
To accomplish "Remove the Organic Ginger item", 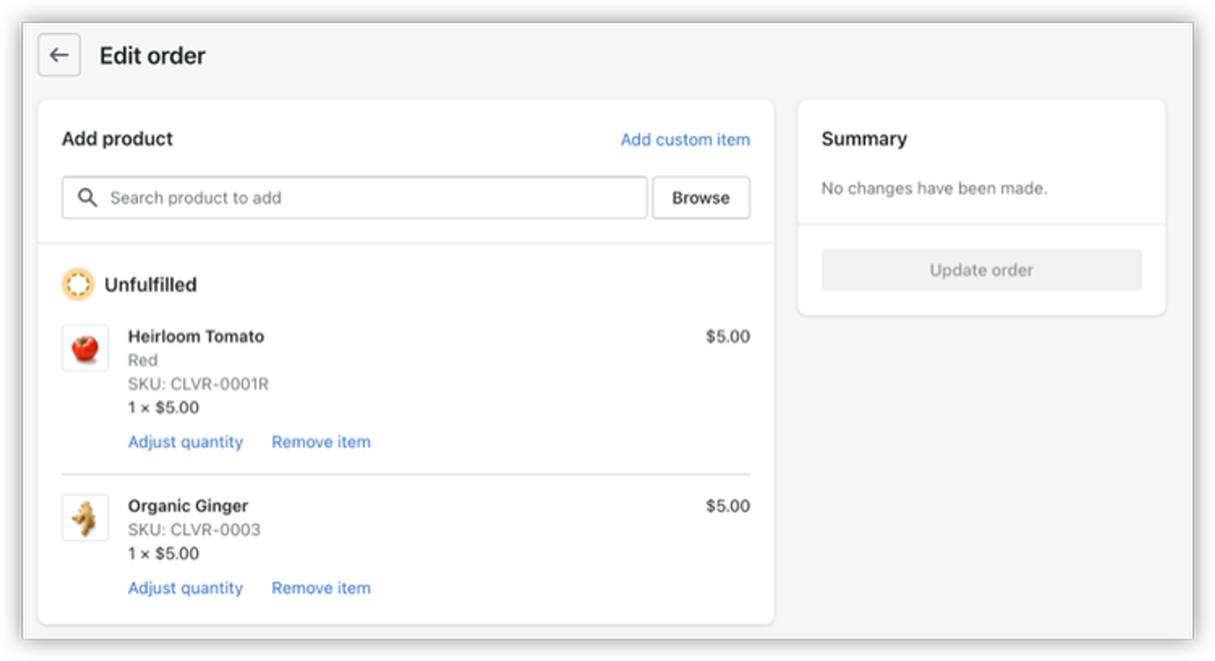I will (321, 587).
